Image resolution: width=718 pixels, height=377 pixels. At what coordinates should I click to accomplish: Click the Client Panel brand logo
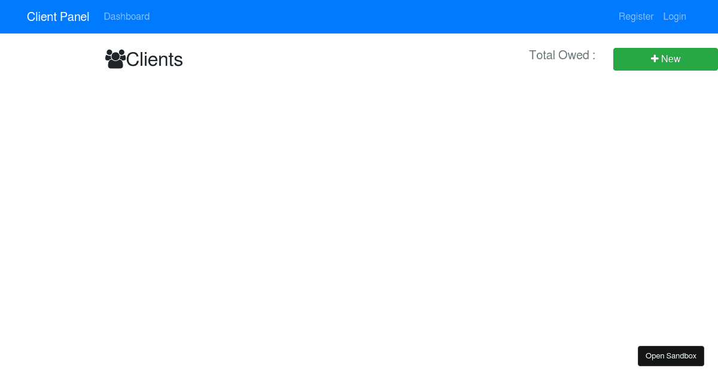(58, 17)
